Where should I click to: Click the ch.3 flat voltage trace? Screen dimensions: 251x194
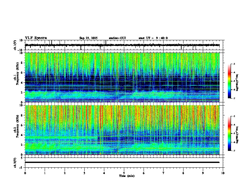point(122,162)
